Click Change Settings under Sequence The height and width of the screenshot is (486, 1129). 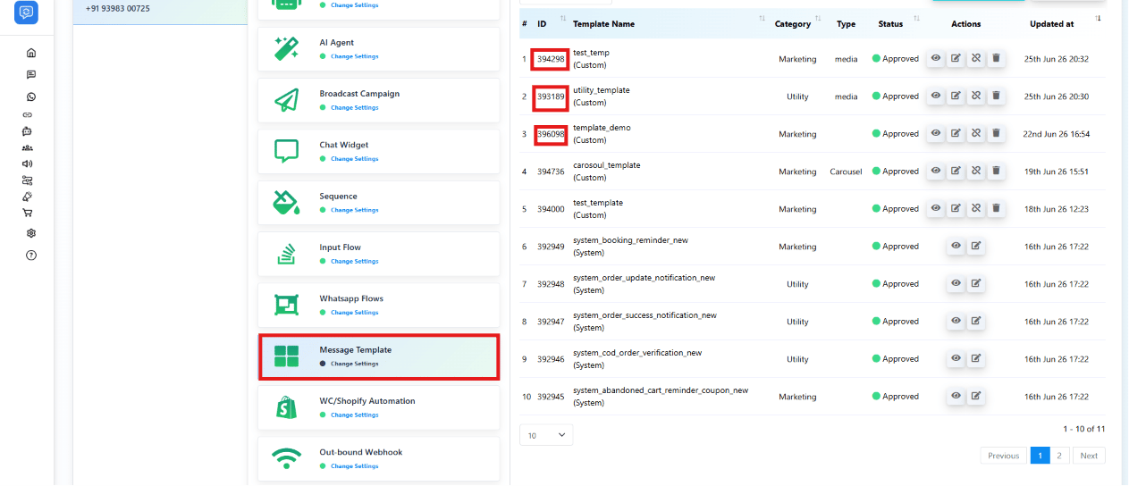[x=354, y=210]
